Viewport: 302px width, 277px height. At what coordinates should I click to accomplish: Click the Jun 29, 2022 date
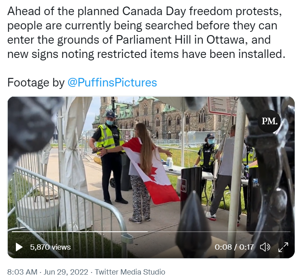coord(66,272)
